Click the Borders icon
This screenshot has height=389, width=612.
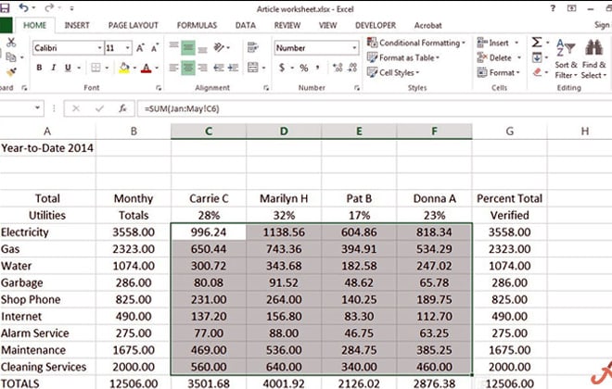(x=96, y=68)
